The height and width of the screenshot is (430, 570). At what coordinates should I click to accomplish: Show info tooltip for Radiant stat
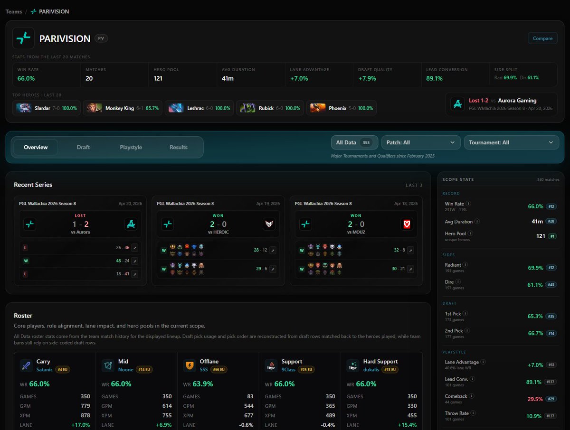[x=465, y=265]
